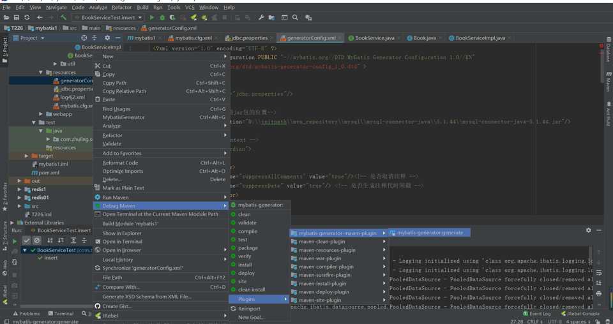Screen dimensions: 613x324
Task: Collapse BookServiceTest node in Run panel
Action: coord(26,250)
